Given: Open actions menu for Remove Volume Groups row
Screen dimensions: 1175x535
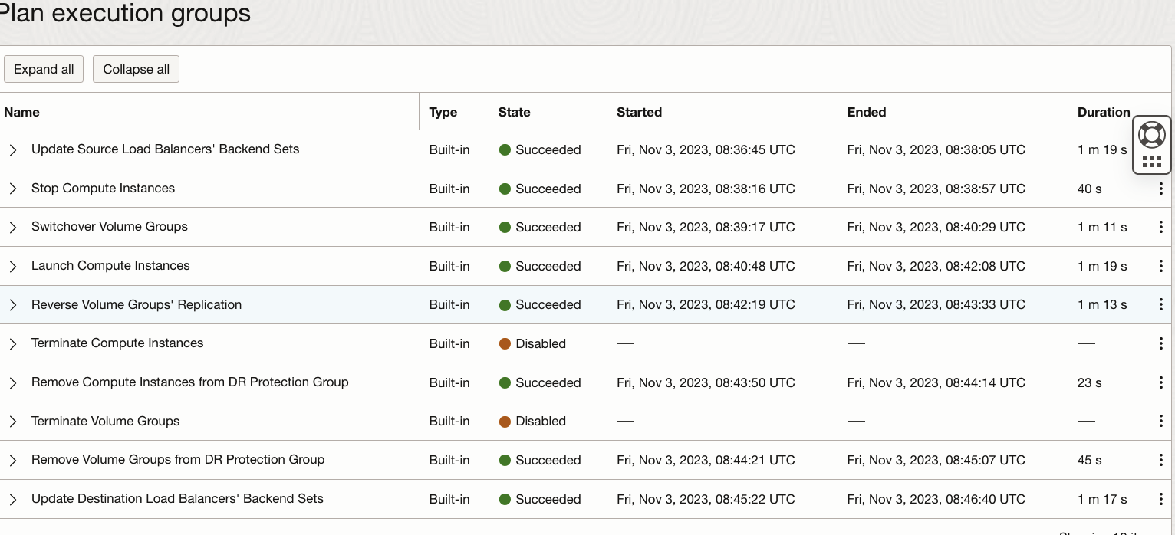Looking at the screenshot, I should pyautogui.click(x=1160, y=460).
